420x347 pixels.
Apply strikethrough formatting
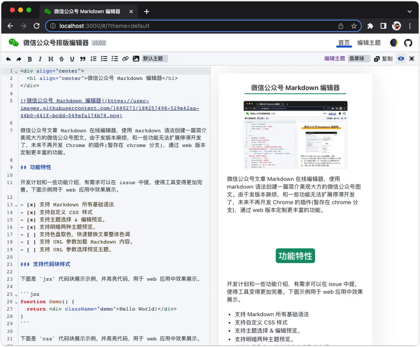pos(61,59)
